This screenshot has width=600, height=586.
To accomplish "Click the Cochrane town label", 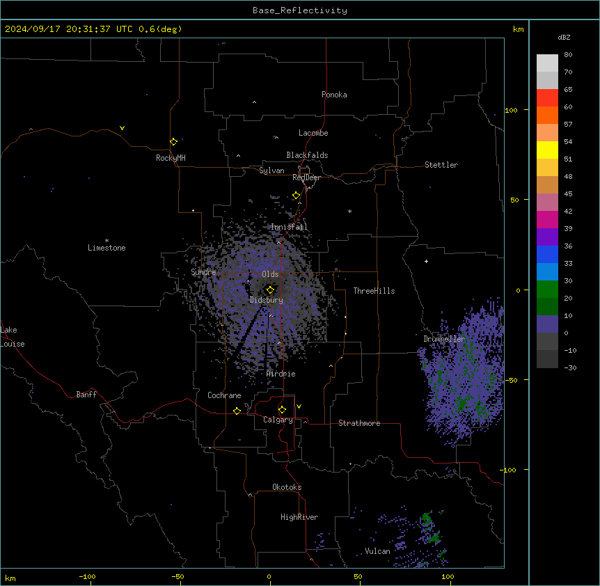I will (x=224, y=395).
